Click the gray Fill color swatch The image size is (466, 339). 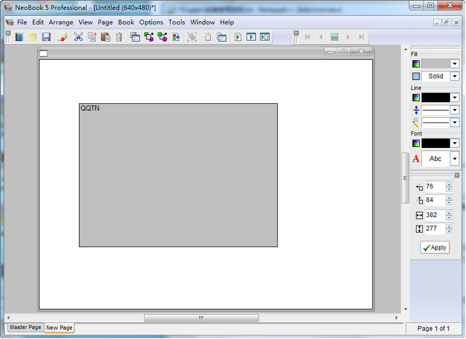pos(436,64)
